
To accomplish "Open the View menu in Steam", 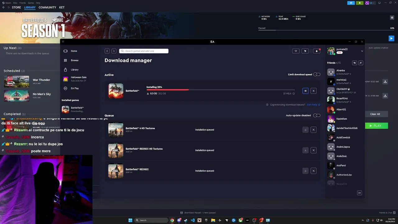I will click(x=15, y=3).
